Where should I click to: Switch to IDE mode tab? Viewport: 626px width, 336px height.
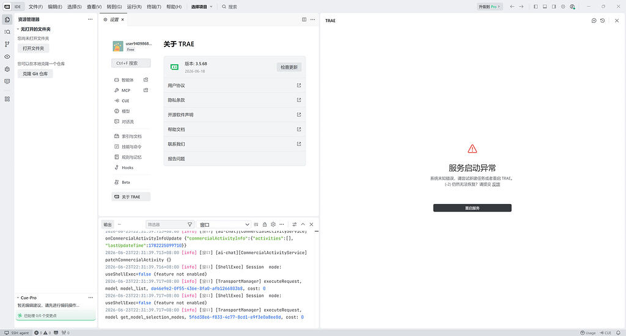[x=18, y=7]
